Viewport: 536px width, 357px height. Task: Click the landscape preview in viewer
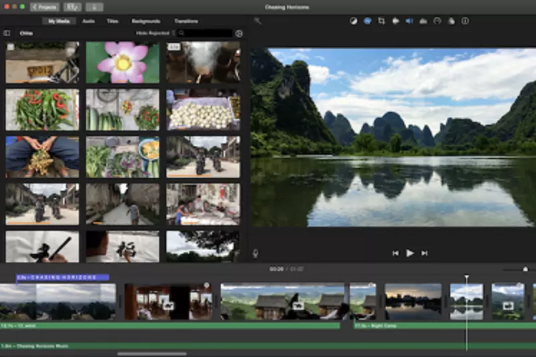[393, 137]
